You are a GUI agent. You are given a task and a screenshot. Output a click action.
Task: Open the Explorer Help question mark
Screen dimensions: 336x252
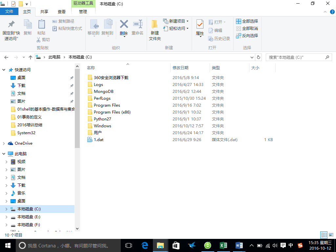pyautogui.click(x=332, y=12)
